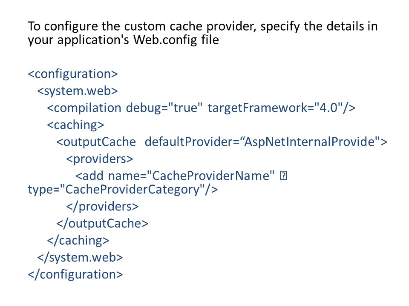
Task: Click the opening configuration tag line
Action: [x=73, y=74]
